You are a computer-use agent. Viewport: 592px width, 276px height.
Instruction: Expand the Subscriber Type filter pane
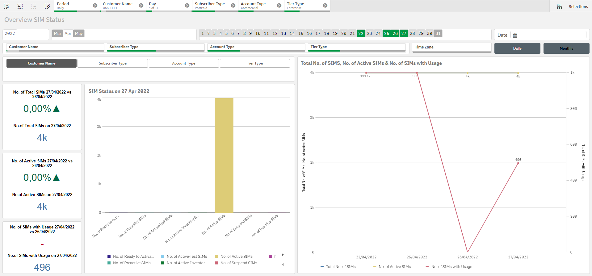[x=156, y=47]
